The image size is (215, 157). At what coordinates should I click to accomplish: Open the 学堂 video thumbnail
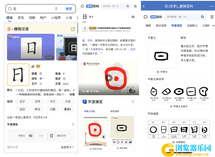click(x=67, y=47)
